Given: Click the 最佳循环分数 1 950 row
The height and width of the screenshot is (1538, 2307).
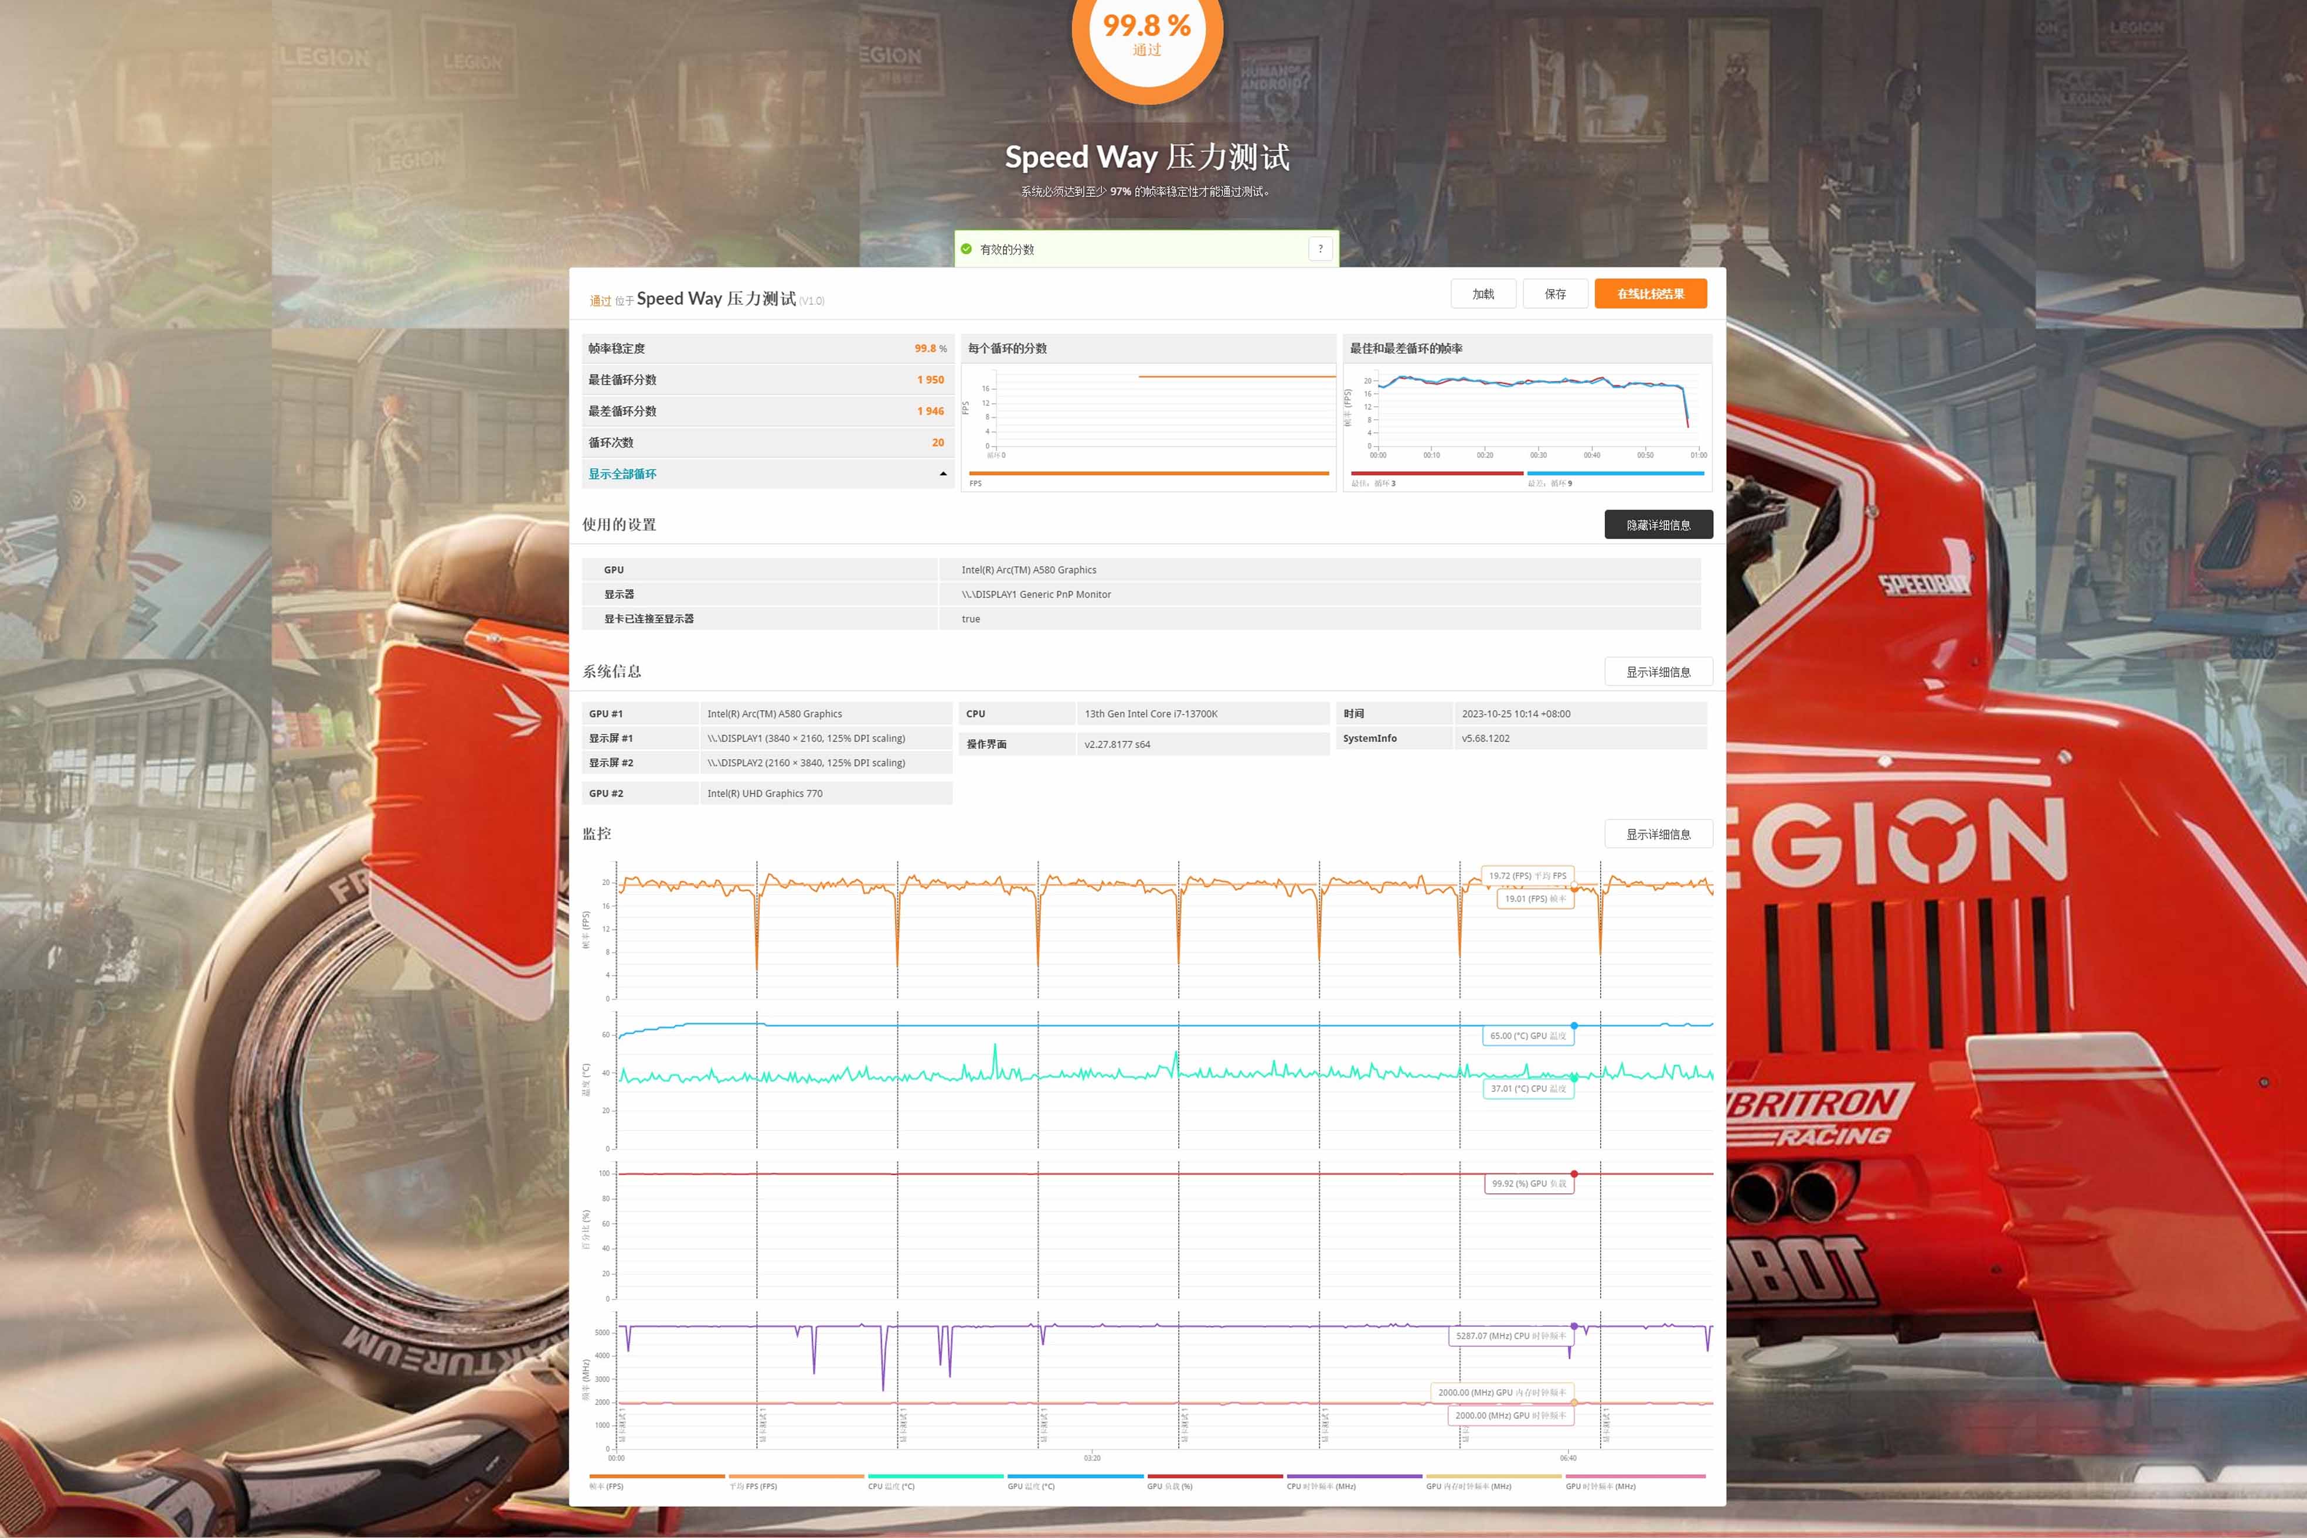Looking at the screenshot, I should click(x=767, y=380).
